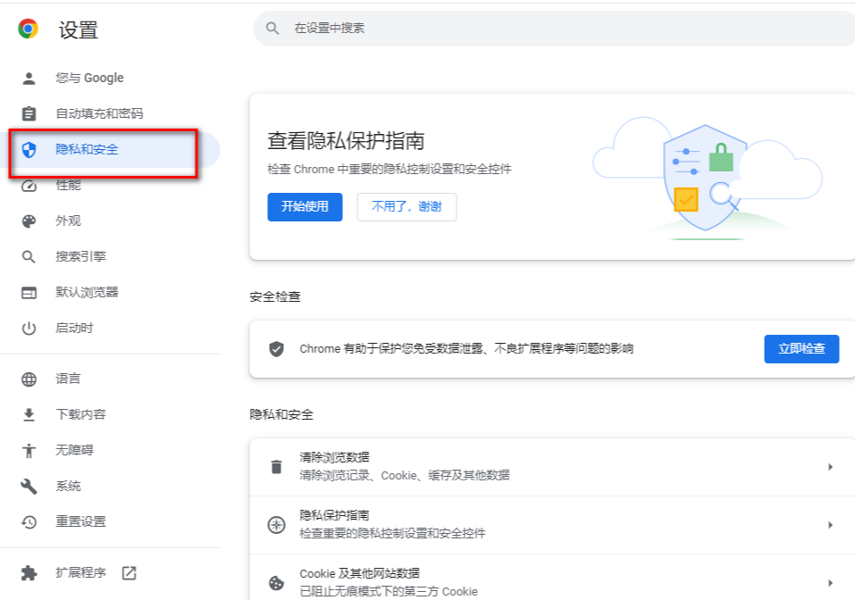The width and height of the screenshot is (855, 600).
Task: Click the shield icon for 隐私和安全
Action: click(x=29, y=149)
